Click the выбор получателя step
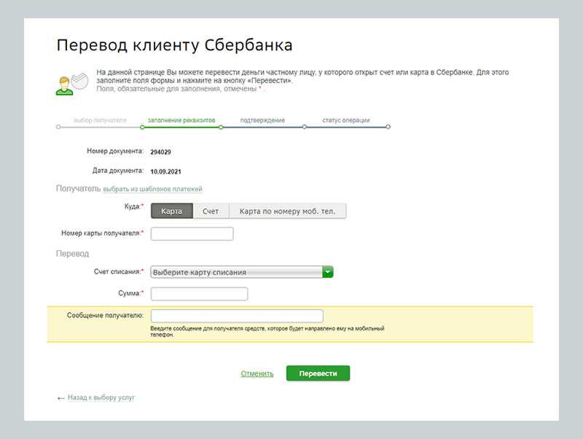Image resolution: width=583 pixels, height=439 pixels. 100,120
